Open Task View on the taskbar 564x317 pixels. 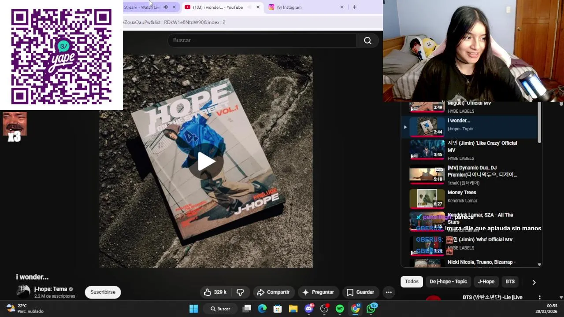click(x=247, y=309)
